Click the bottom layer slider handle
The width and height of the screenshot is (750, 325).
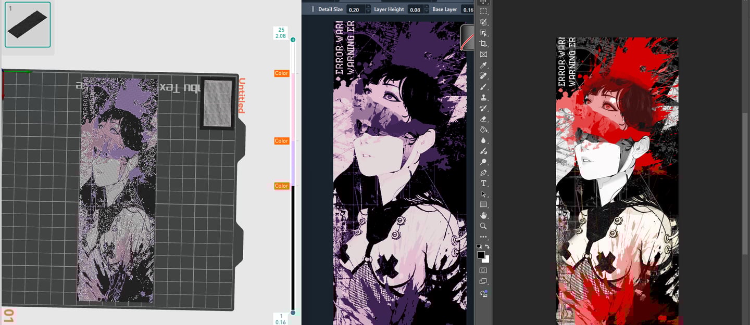click(x=293, y=313)
